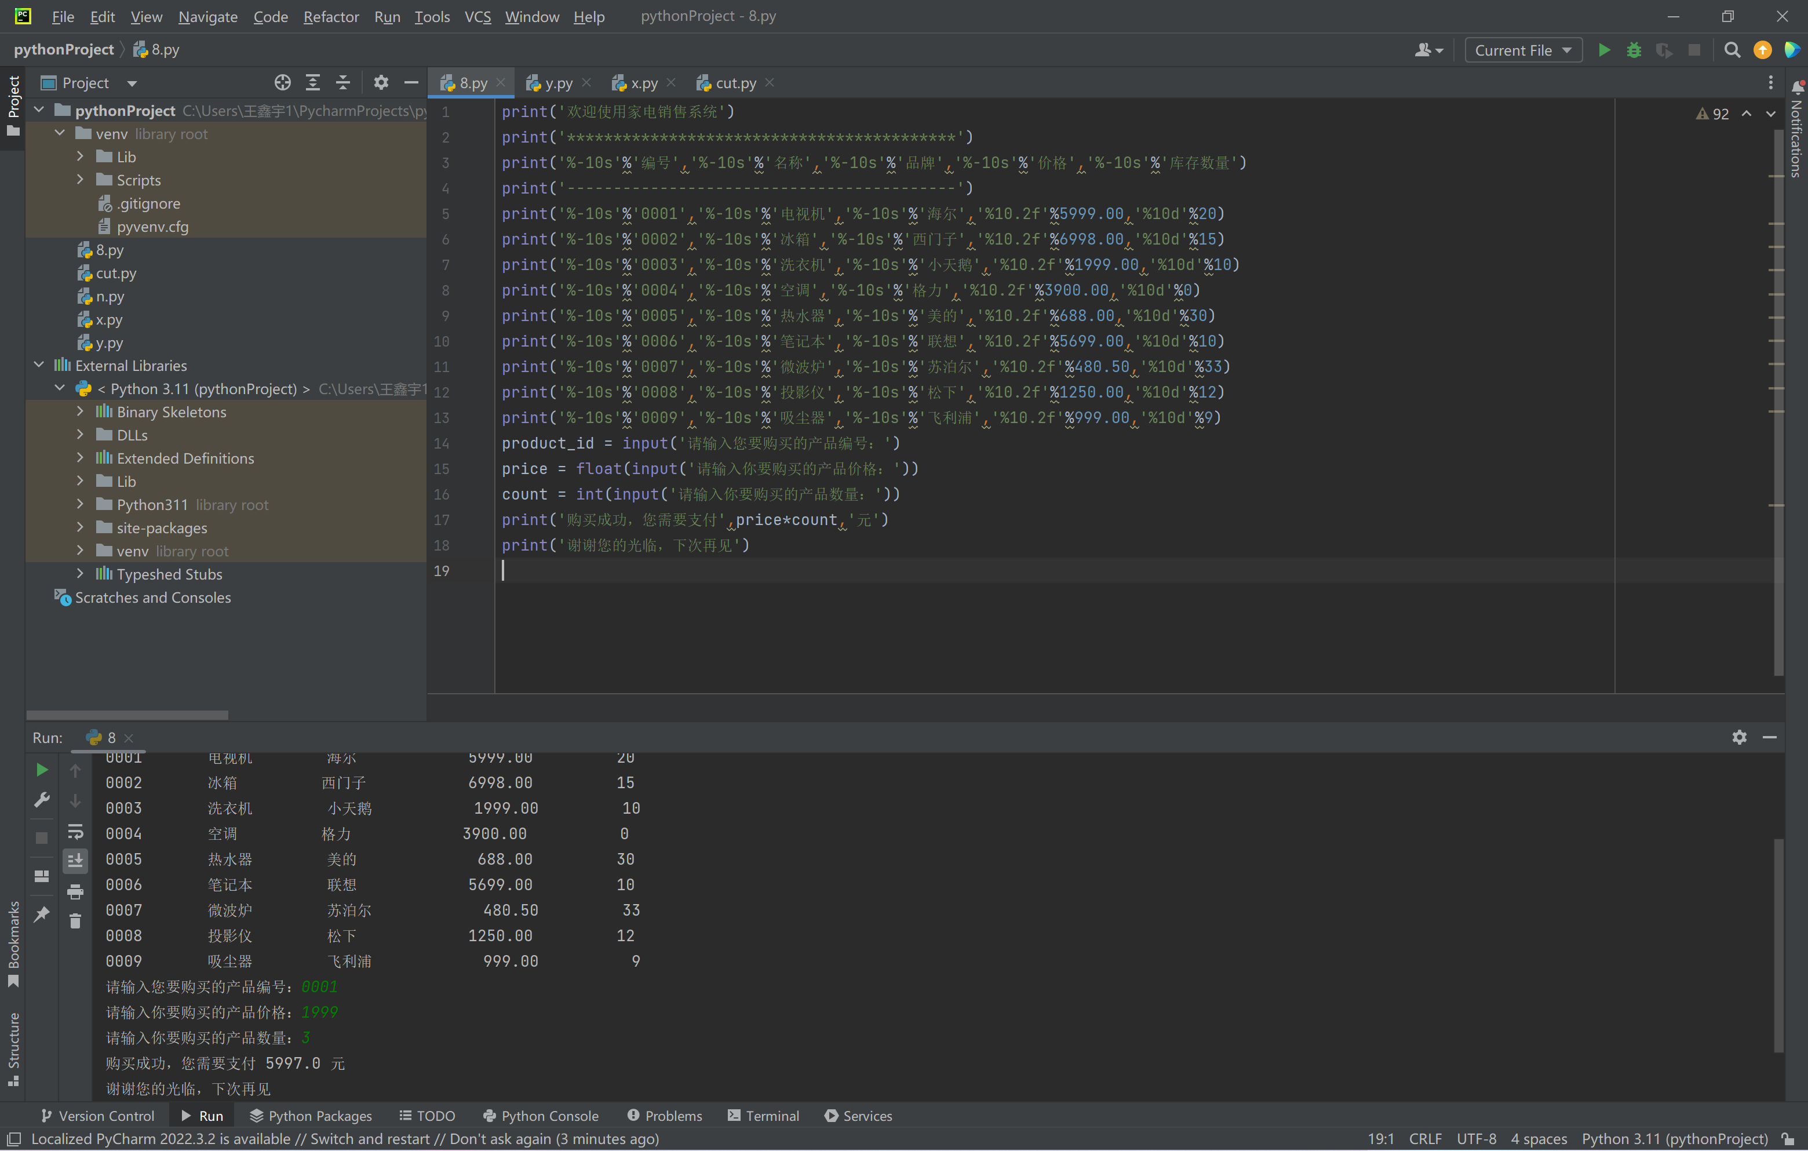The width and height of the screenshot is (1808, 1151).
Task: Toggle soft-wrap in the run console
Action: (75, 831)
